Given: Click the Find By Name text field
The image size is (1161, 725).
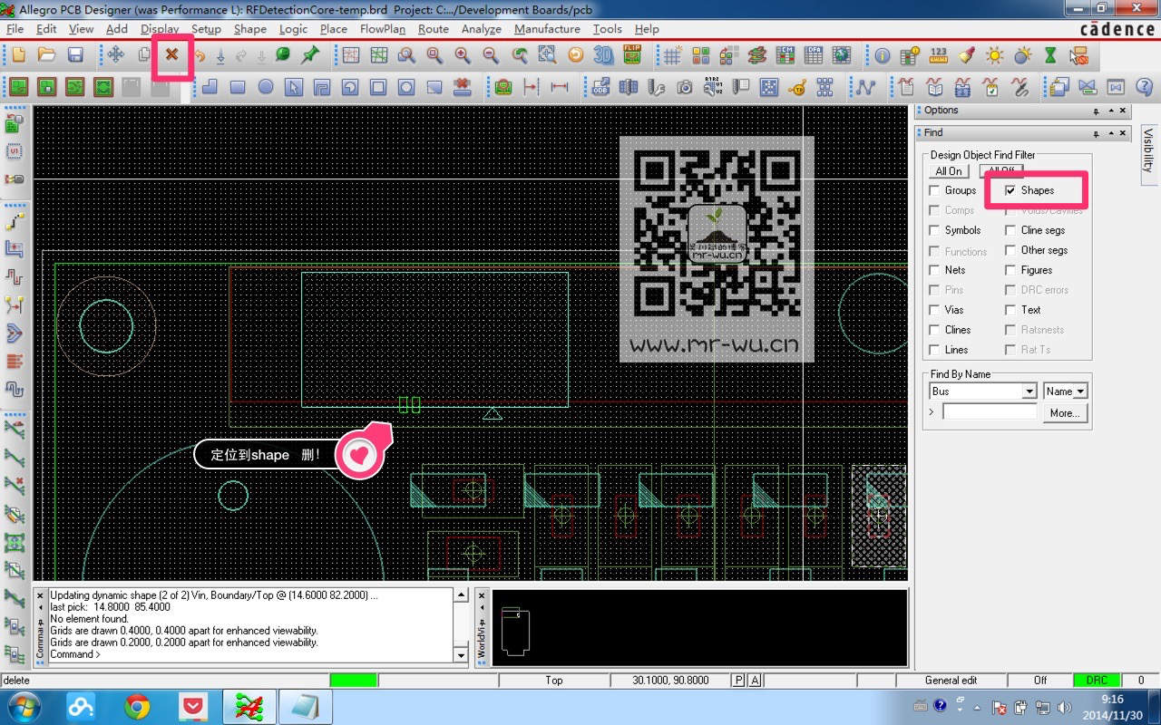Looking at the screenshot, I should (x=990, y=412).
